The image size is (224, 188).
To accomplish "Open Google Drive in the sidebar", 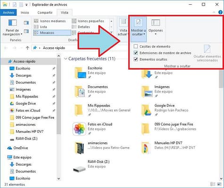I will pos(25,104).
